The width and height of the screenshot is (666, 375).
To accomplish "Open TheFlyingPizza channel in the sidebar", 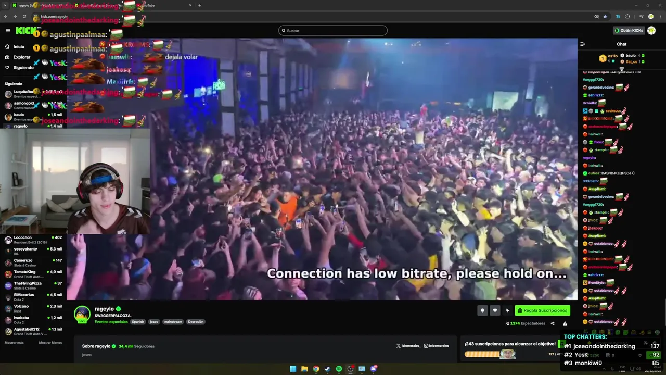I will tap(33, 285).
